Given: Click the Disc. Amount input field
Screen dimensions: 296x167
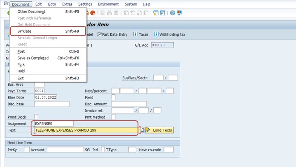Looking at the screenshot, I should pos(129,104).
